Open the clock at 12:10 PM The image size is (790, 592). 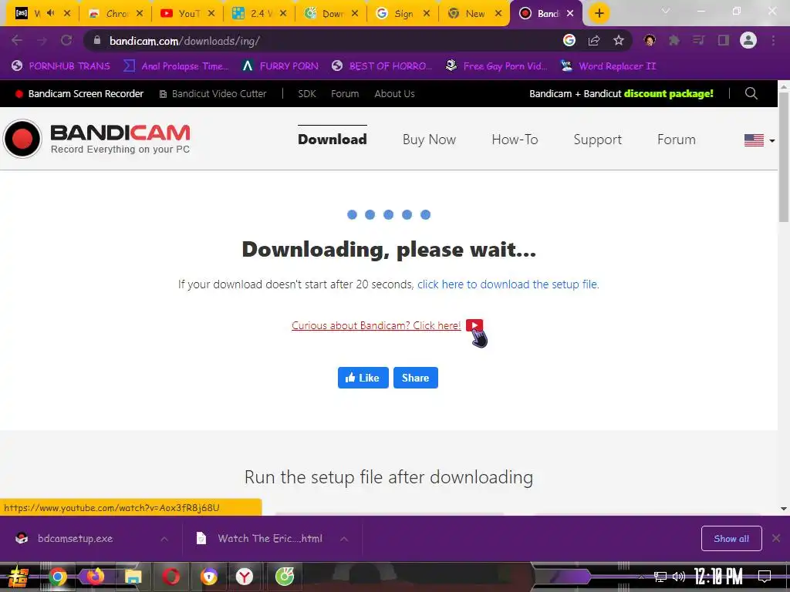pos(718,577)
